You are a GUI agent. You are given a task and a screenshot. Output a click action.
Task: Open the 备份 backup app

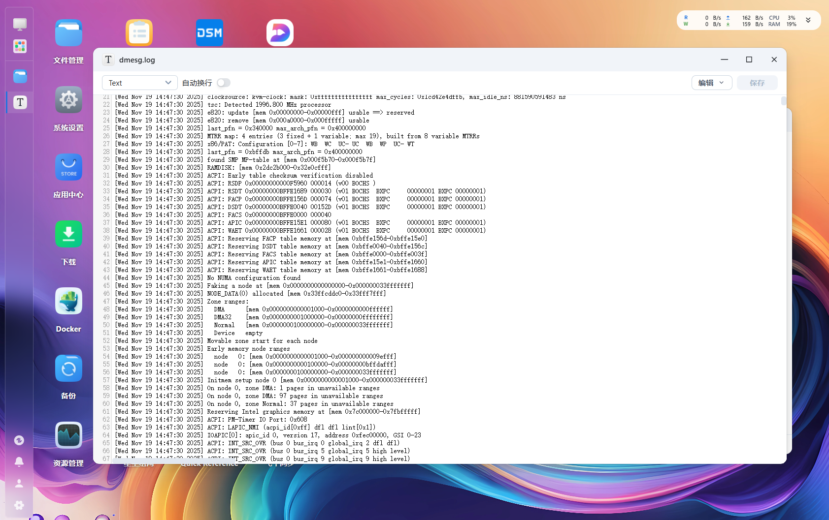pos(68,368)
